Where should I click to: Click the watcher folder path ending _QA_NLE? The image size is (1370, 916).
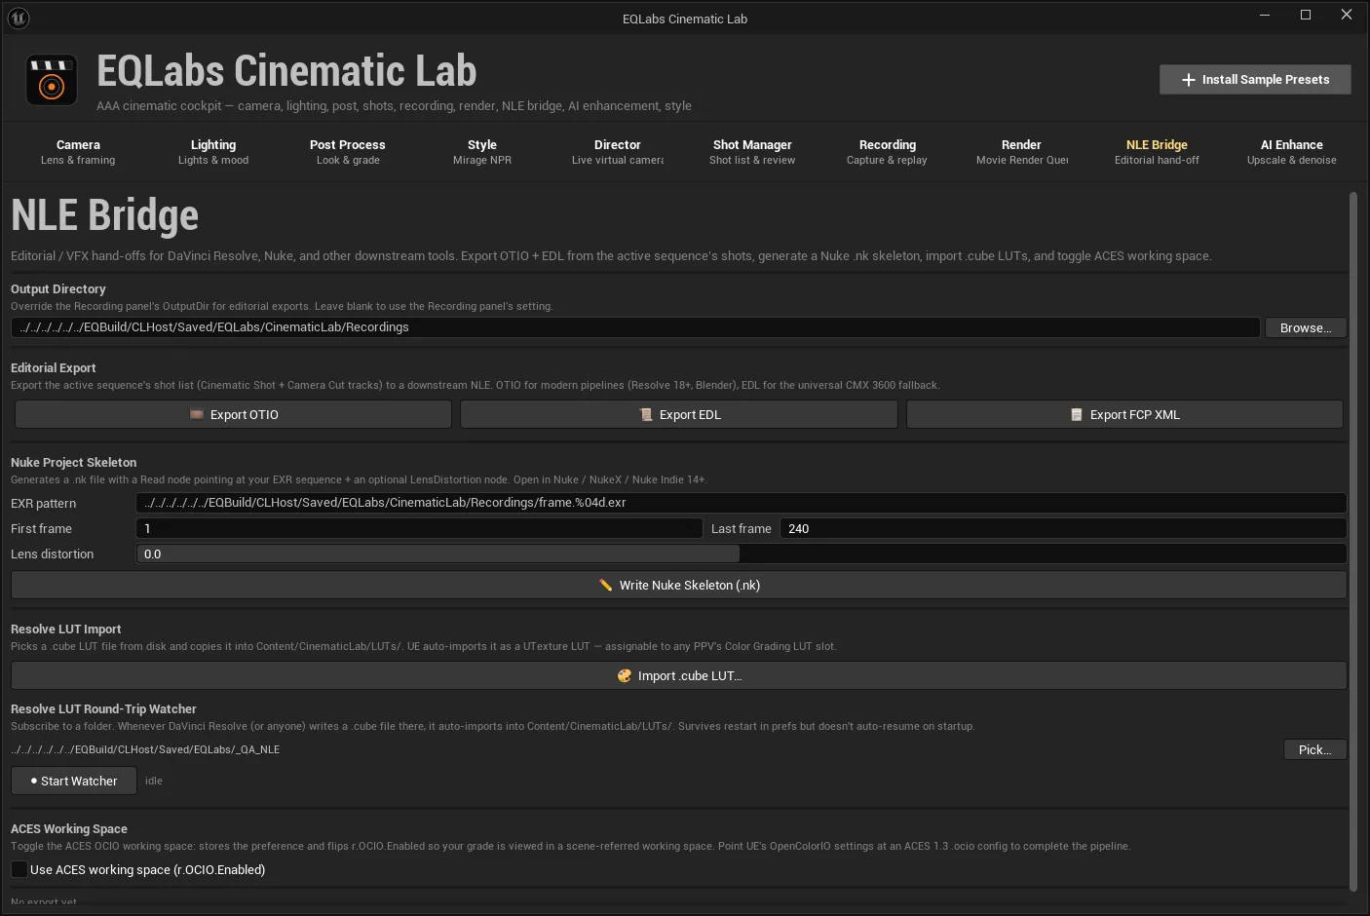click(x=145, y=749)
